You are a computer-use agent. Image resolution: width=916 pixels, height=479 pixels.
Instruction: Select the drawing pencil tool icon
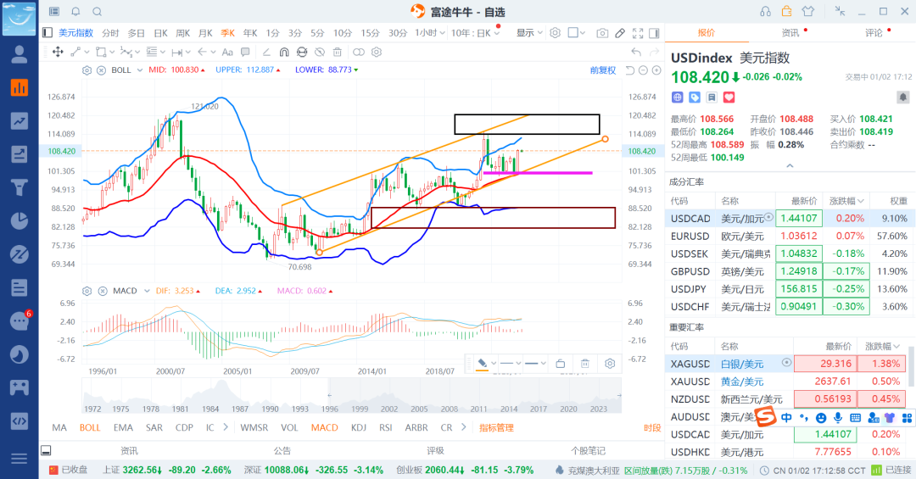(620, 33)
